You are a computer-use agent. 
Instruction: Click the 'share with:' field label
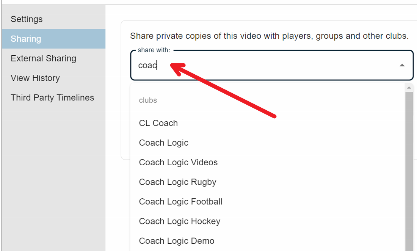click(x=154, y=50)
